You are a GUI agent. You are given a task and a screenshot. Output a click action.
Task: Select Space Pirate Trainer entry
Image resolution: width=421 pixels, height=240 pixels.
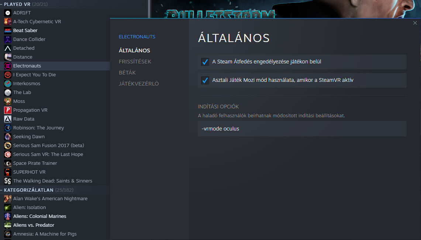[x=35, y=163]
